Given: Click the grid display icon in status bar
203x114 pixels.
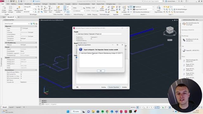Looking at the screenshot, I should pos(137,107).
